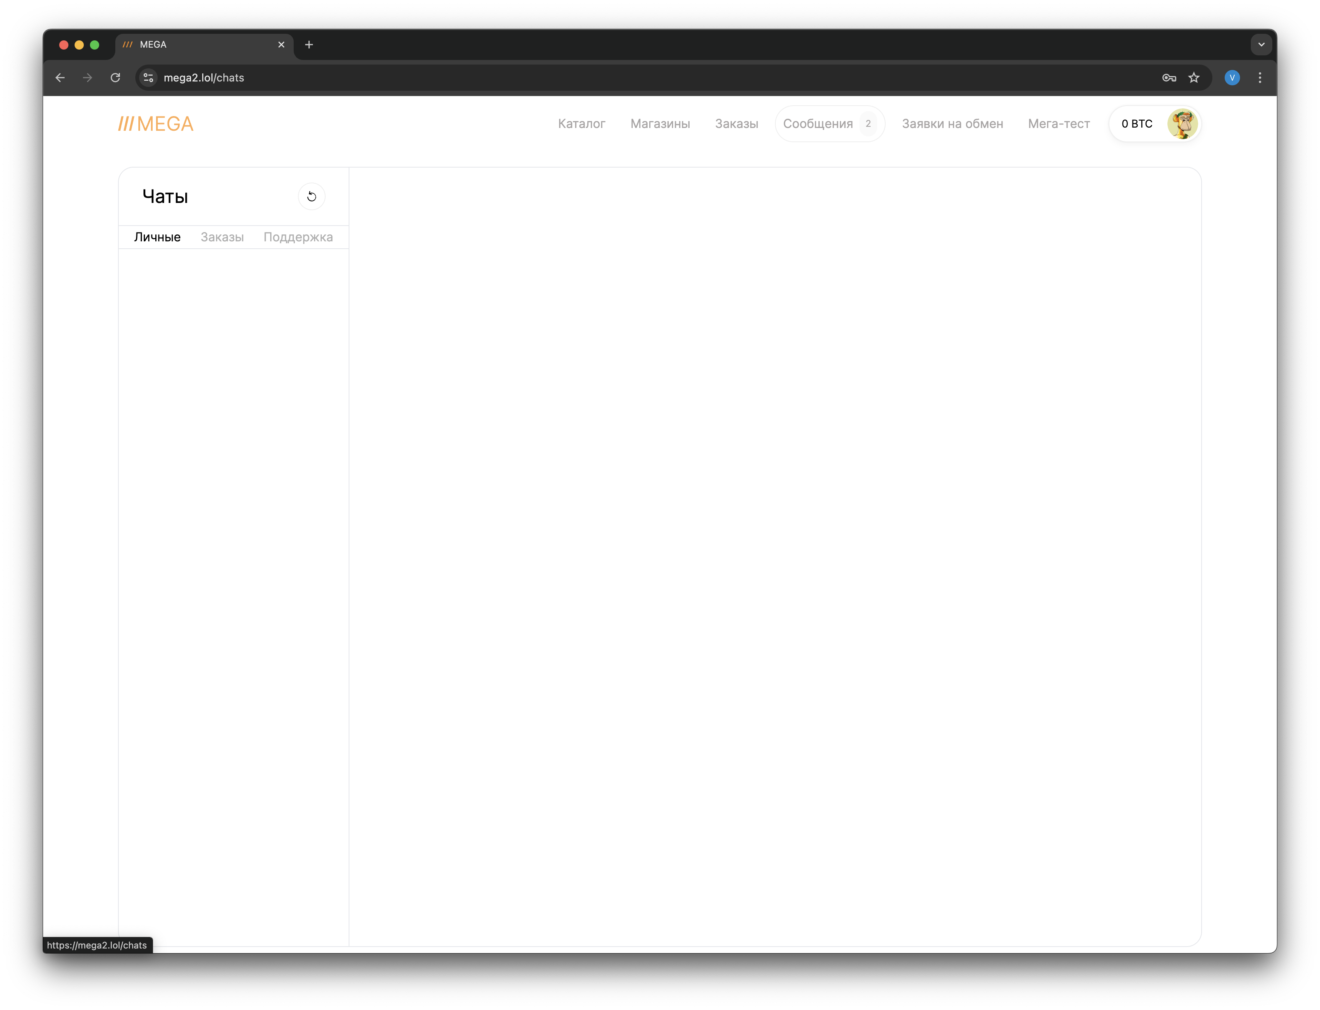Open the site permissions icon in address bar

[148, 78]
